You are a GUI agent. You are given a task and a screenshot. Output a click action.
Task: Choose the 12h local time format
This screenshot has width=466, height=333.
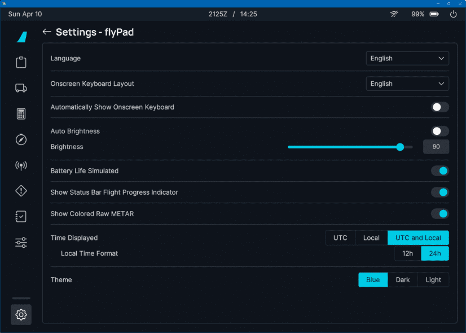tap(407, 253)
